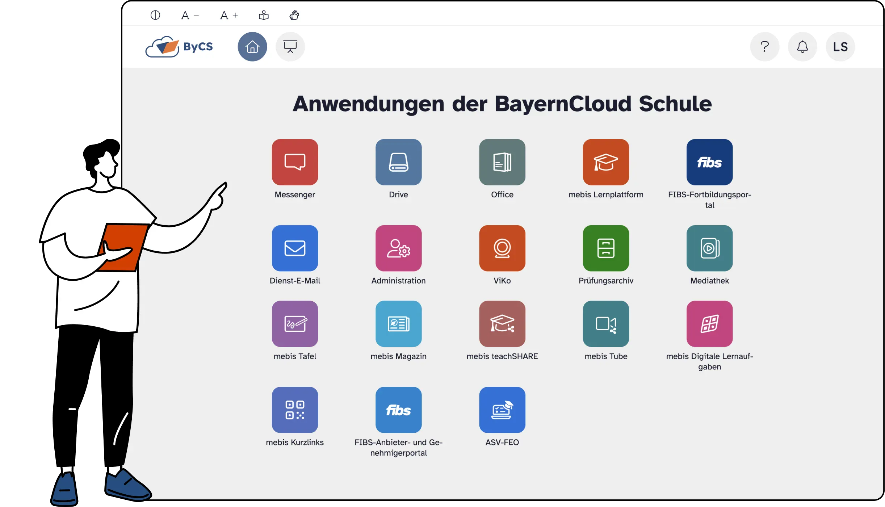Open Dienst-E-Mail app
The image size is (885, 507).
click(x=295, y=248)
